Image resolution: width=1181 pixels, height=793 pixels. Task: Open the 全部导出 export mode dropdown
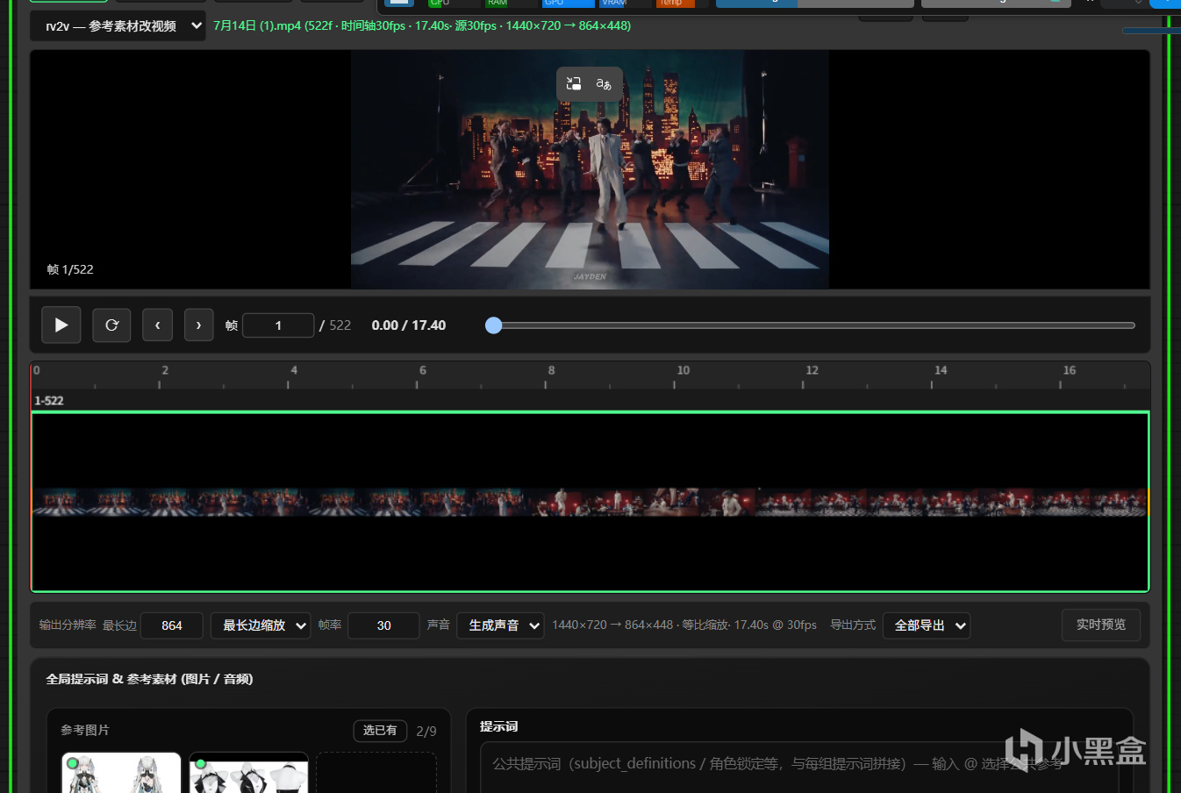click(x=927, y=625)
